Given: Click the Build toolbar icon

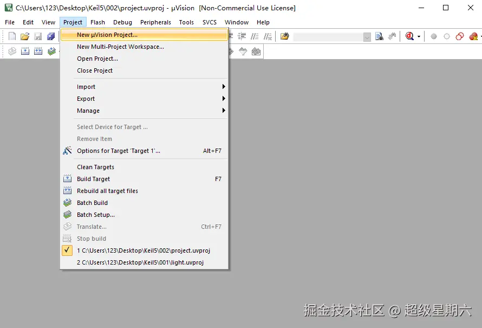Looking at the screenshot, I should pyautogui.click(x=25, y=51).
